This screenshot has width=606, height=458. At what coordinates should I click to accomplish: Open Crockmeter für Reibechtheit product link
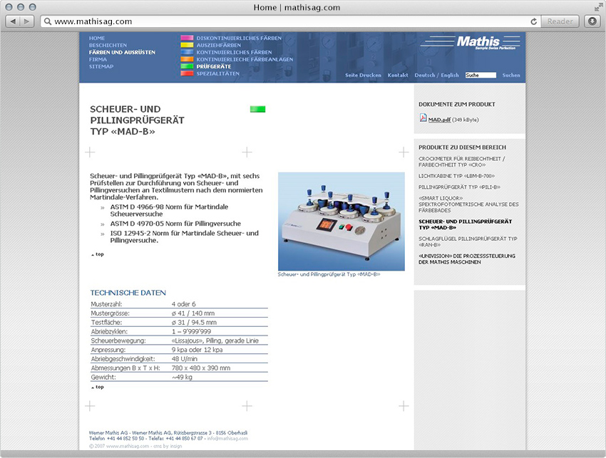462,162
